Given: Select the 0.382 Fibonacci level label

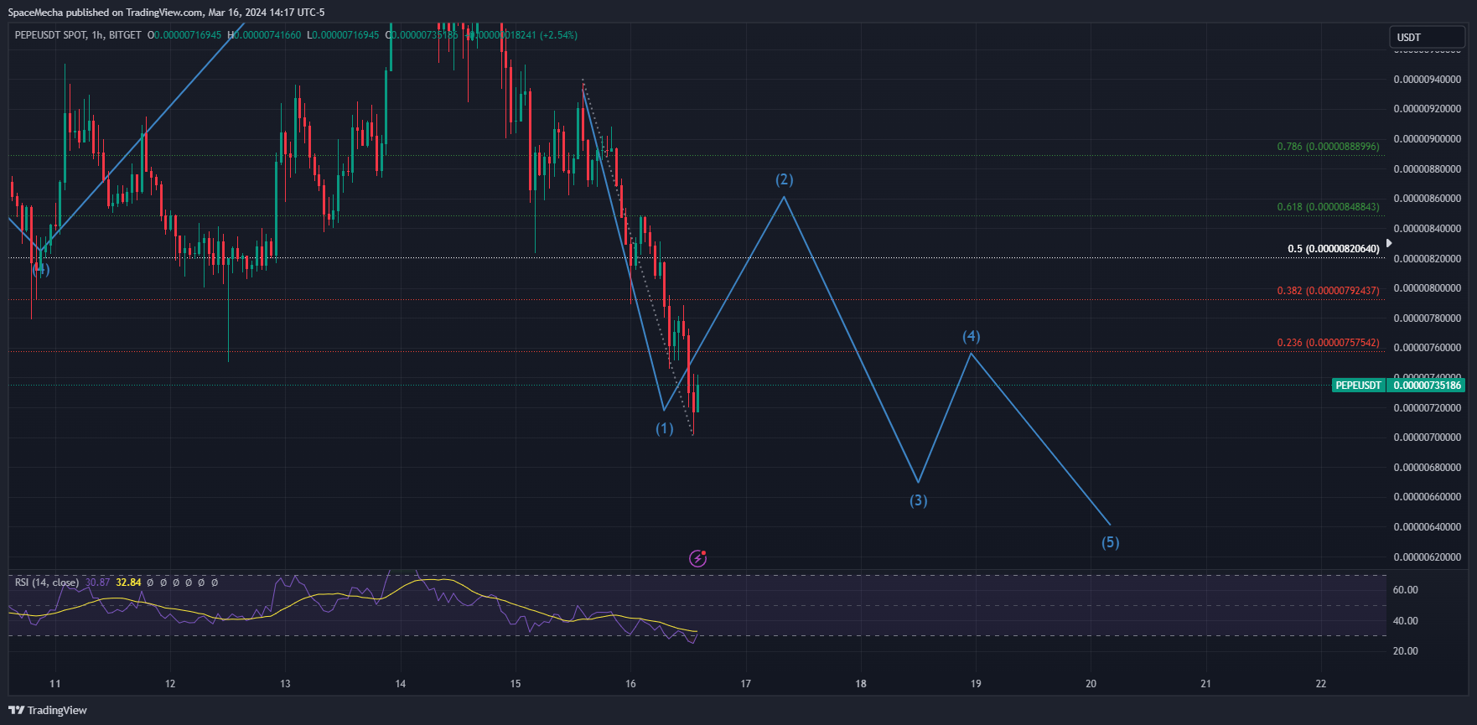Looking at the screenshot, I should (1328, 291).
